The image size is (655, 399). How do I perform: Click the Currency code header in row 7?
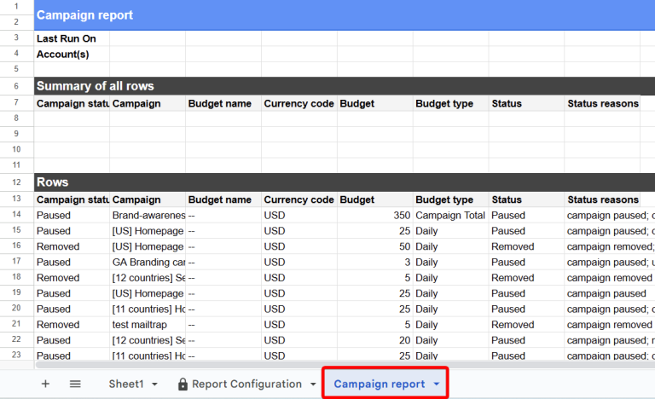click(x=299, y=104)
